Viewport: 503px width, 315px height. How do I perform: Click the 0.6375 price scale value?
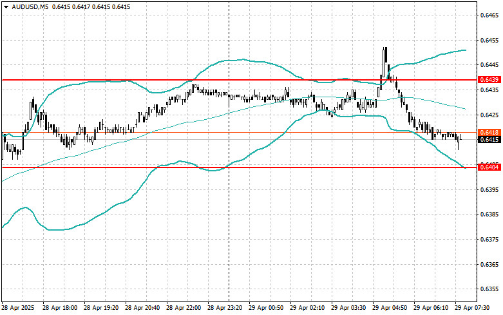(489, 239)
